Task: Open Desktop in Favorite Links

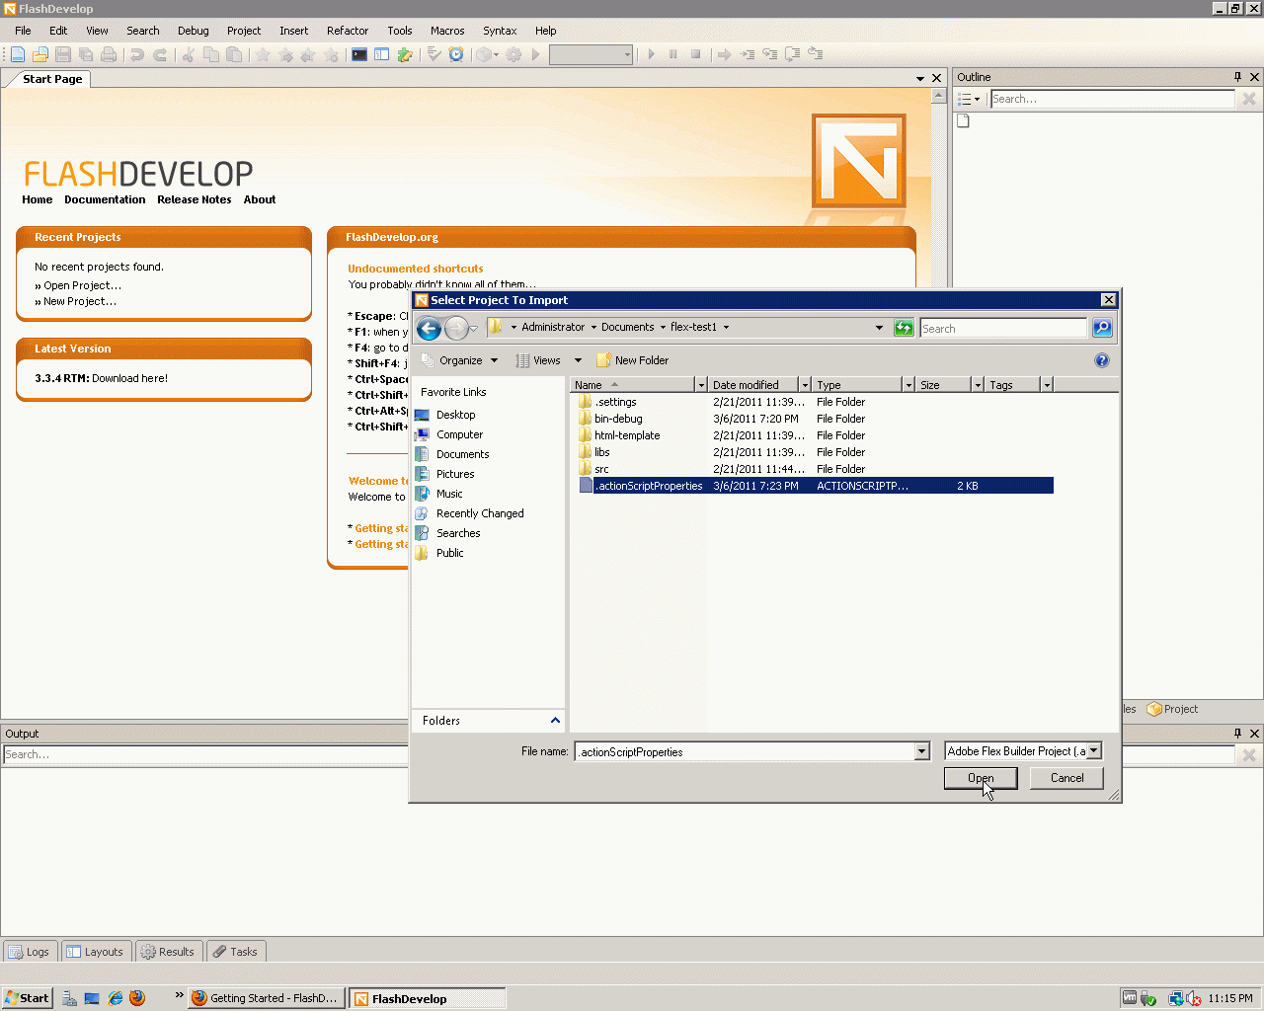Action: pos(455,415)
